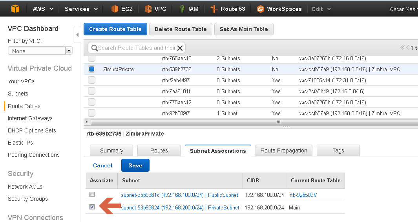Image resolution: width=418 pixels, height=222 pixels.
Task: Open the IAM key icon shortcut
Action: [x=182, y=9]
